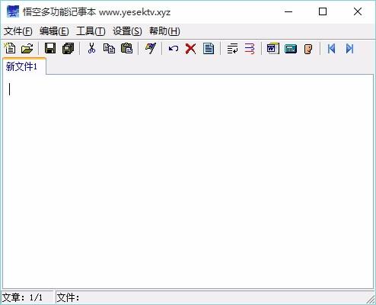This screenshot has width=376, height=305.
Task: Open the Word export icon
Action: [273, 48]
